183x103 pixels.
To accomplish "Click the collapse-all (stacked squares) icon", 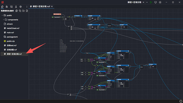I will [20, 11].
